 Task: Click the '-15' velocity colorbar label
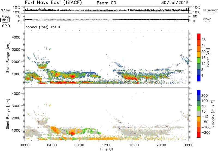click(x=205, y=117)
